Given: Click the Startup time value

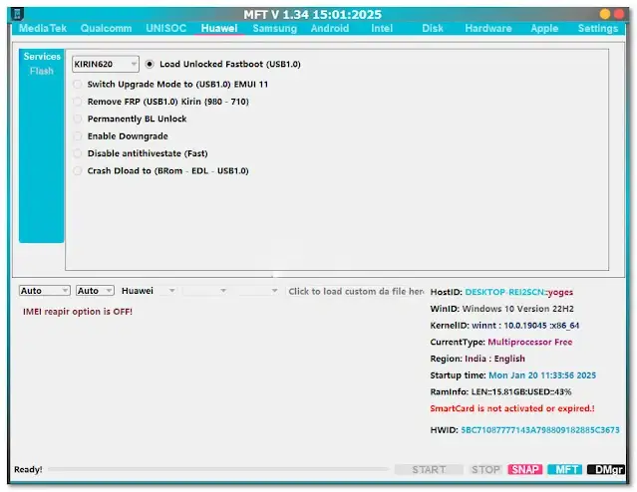Looking at the screenshot, I should click(542, 375).
